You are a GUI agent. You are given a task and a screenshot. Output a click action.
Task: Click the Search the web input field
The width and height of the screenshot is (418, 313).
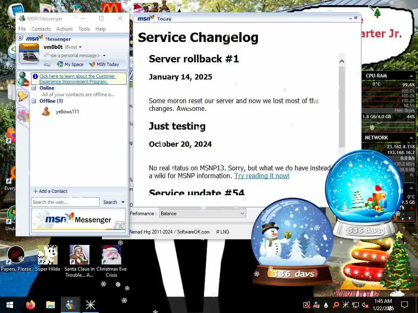click(65, 202)
